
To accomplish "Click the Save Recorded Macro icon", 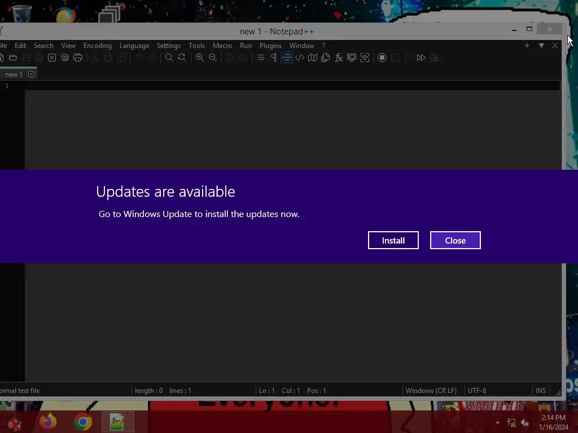I will point(434,58).
